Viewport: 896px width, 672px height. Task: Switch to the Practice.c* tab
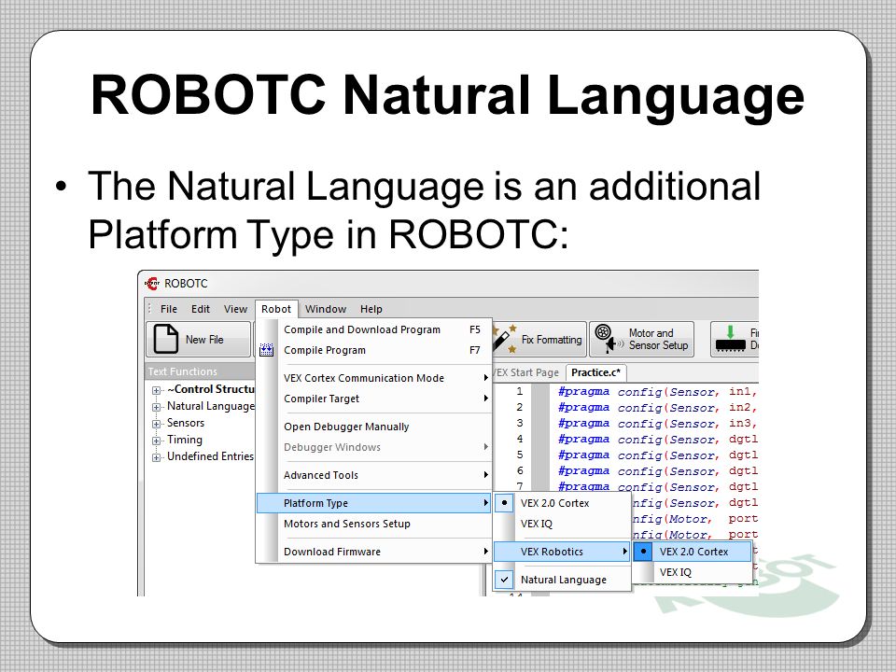[596, 372]
